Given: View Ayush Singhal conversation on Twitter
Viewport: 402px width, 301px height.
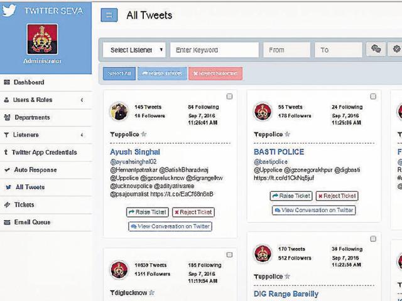Looking at the screenshot, I should tap(170, 226).
